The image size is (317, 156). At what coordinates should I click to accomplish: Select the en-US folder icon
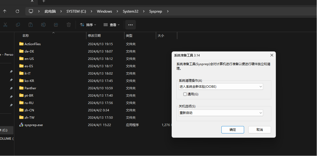click(21, 59)
